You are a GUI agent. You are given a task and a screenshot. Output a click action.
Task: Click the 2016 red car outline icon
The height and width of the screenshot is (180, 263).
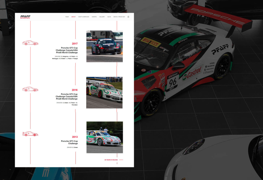pos(30,89)
